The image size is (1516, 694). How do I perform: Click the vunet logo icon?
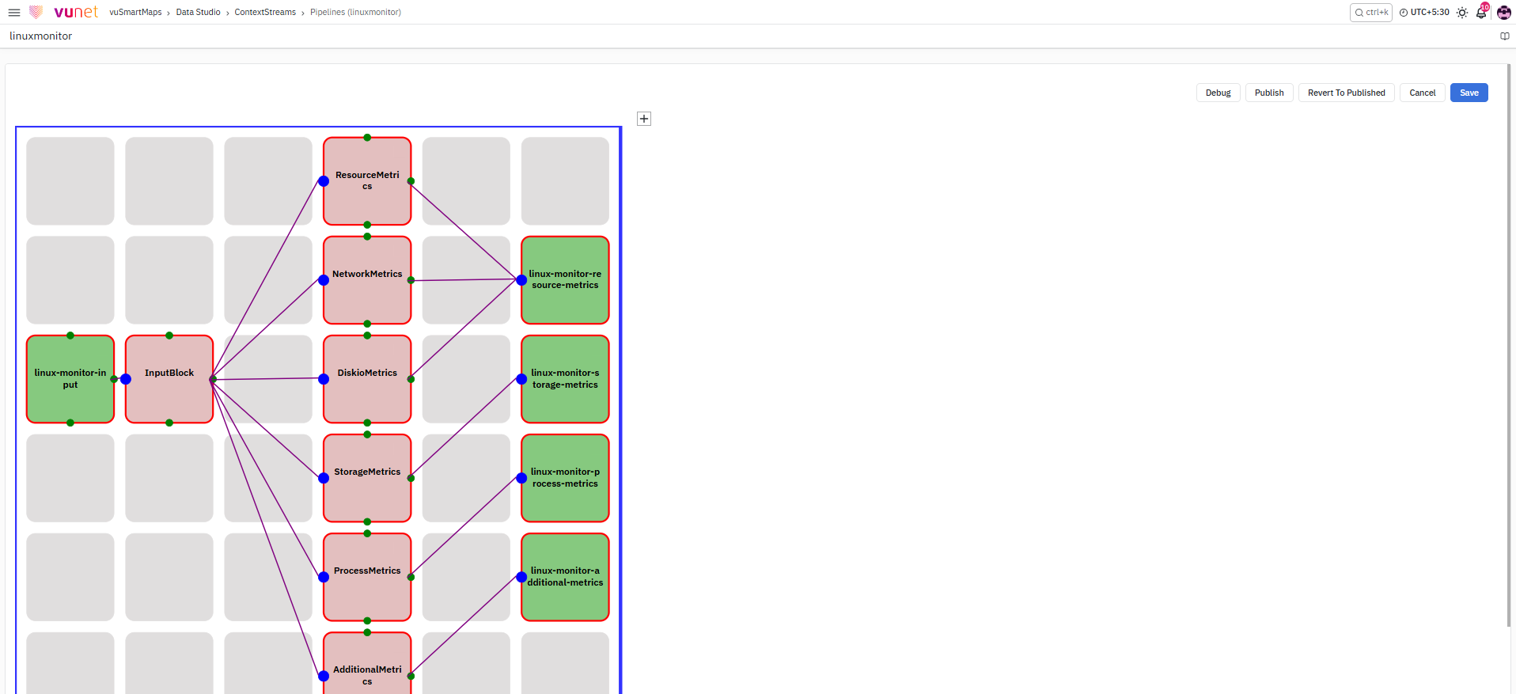[x=36, y=12]
